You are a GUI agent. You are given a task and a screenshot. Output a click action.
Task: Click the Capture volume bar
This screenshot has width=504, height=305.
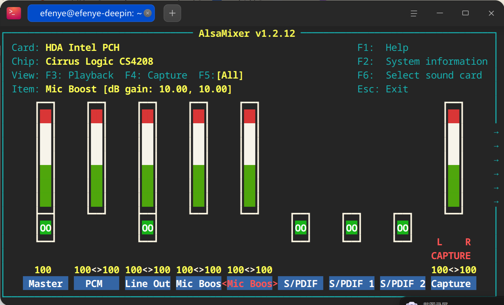pyautogui.click(x=454, y=158)
